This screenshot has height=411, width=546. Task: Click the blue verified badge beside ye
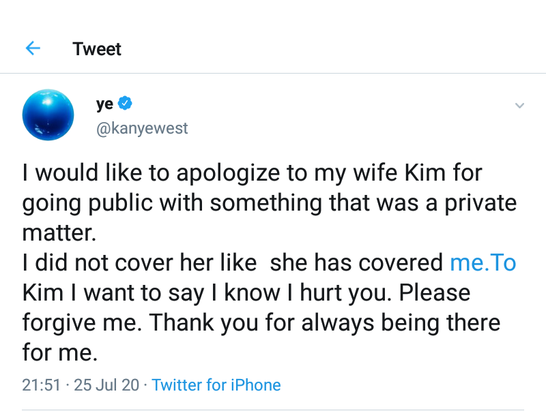[x=125, y=104]
